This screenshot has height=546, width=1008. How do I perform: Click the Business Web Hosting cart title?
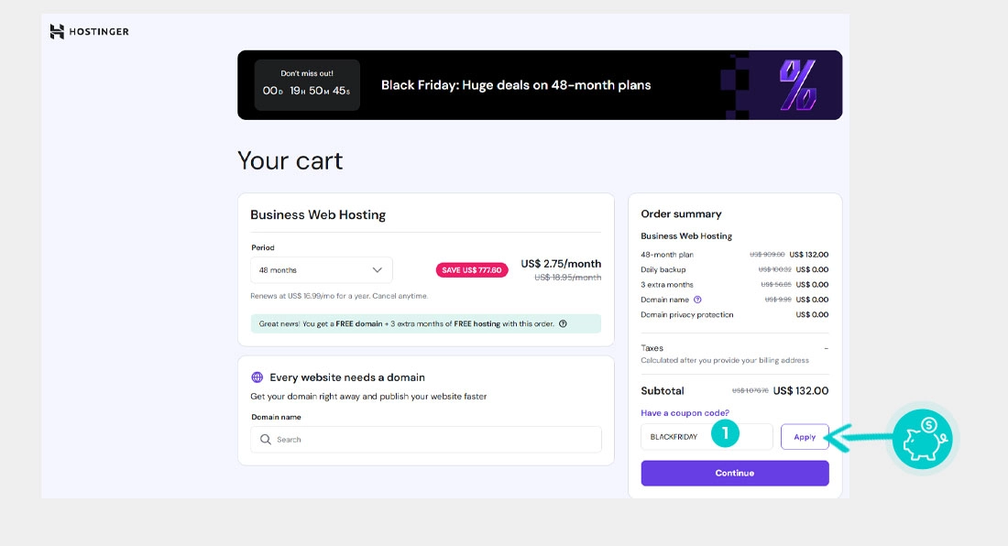(x=318, y=215)
